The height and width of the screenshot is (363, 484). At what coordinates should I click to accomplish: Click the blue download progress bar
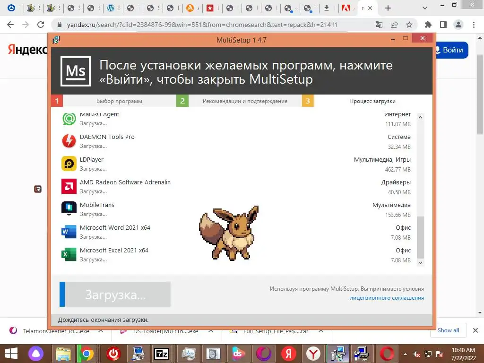pyautogui.click(x=62, y=294)
